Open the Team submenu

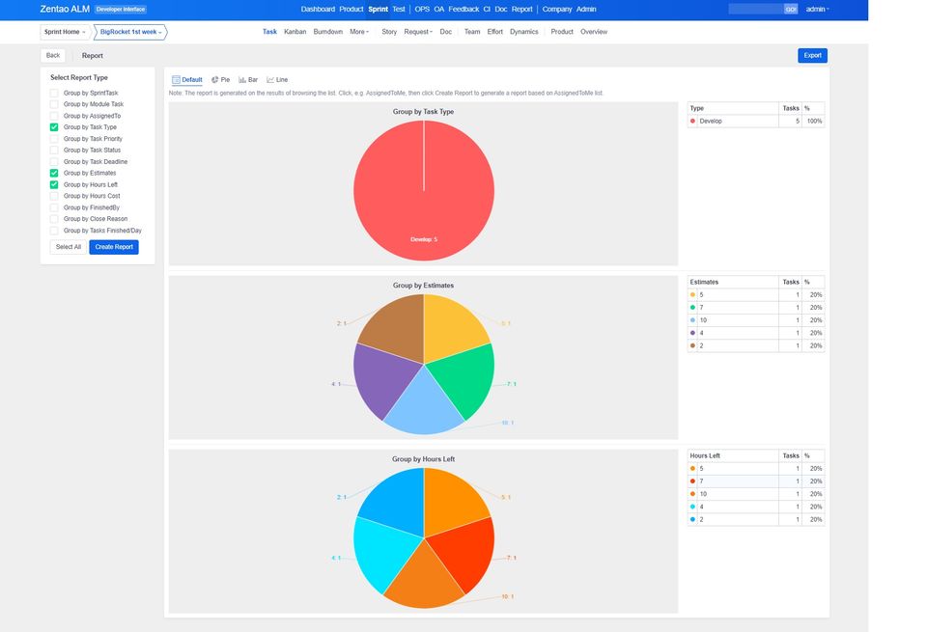pos(472,32)
